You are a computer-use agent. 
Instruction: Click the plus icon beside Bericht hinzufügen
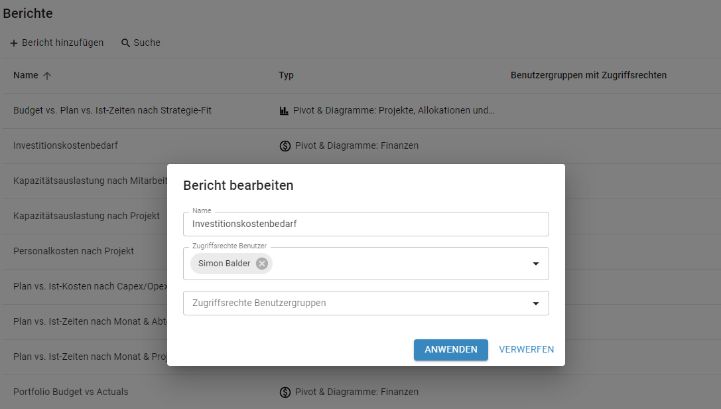point(14,43)
